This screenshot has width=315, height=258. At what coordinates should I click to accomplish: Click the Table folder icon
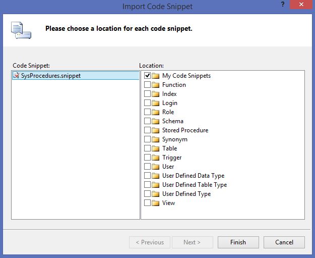[156, 148]
